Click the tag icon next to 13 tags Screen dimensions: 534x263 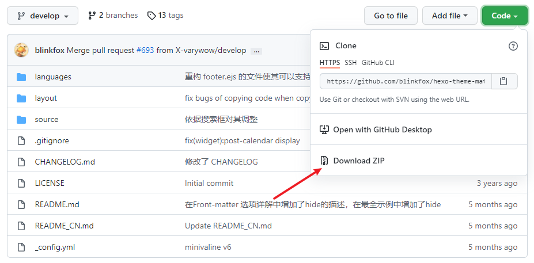152,16
